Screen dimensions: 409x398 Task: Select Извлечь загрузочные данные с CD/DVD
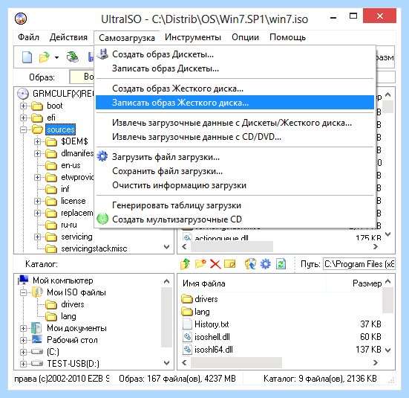235,137
